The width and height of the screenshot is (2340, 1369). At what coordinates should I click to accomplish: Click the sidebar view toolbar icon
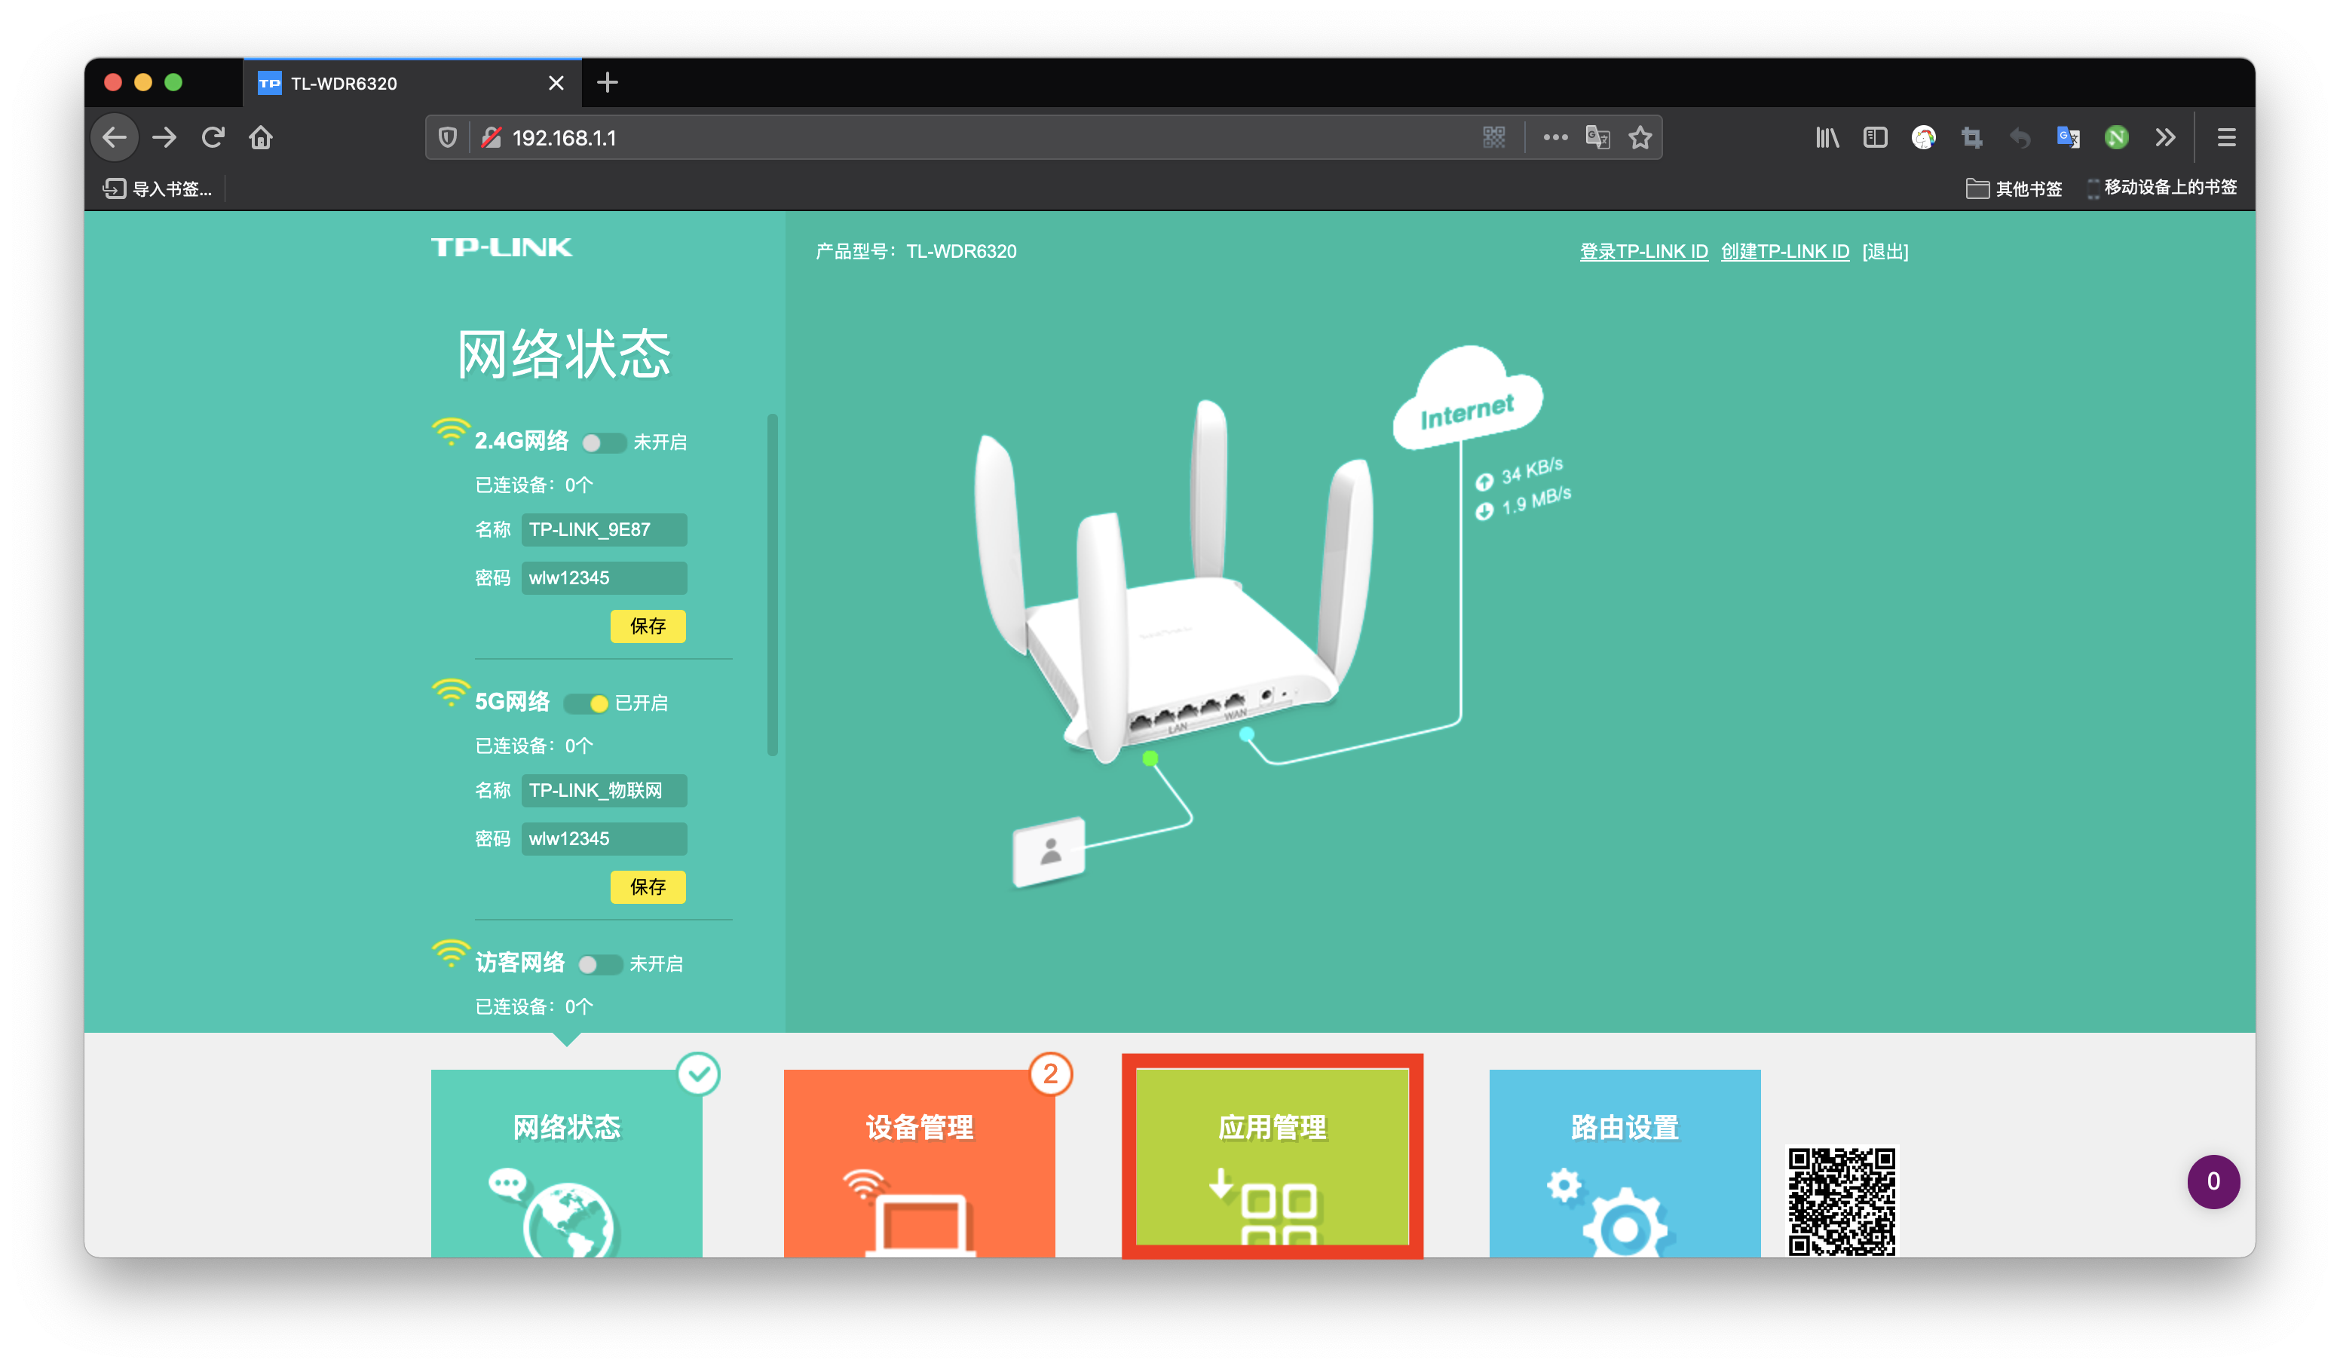point(1875,137)
